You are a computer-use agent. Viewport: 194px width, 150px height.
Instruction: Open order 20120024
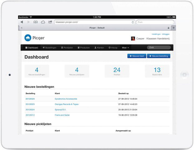tap(30, 110)
